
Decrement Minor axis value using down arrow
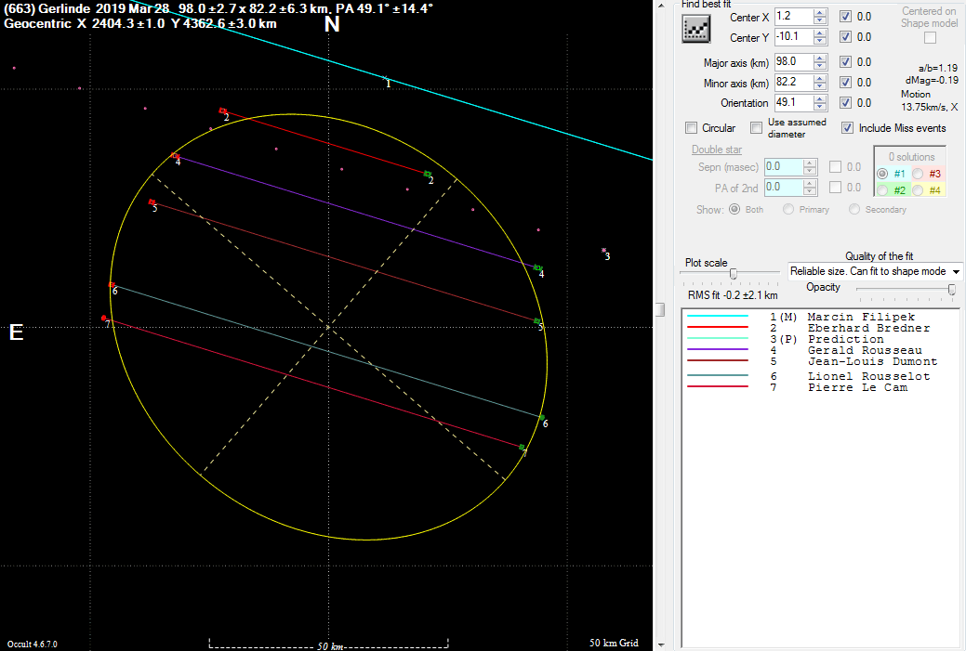819,87
